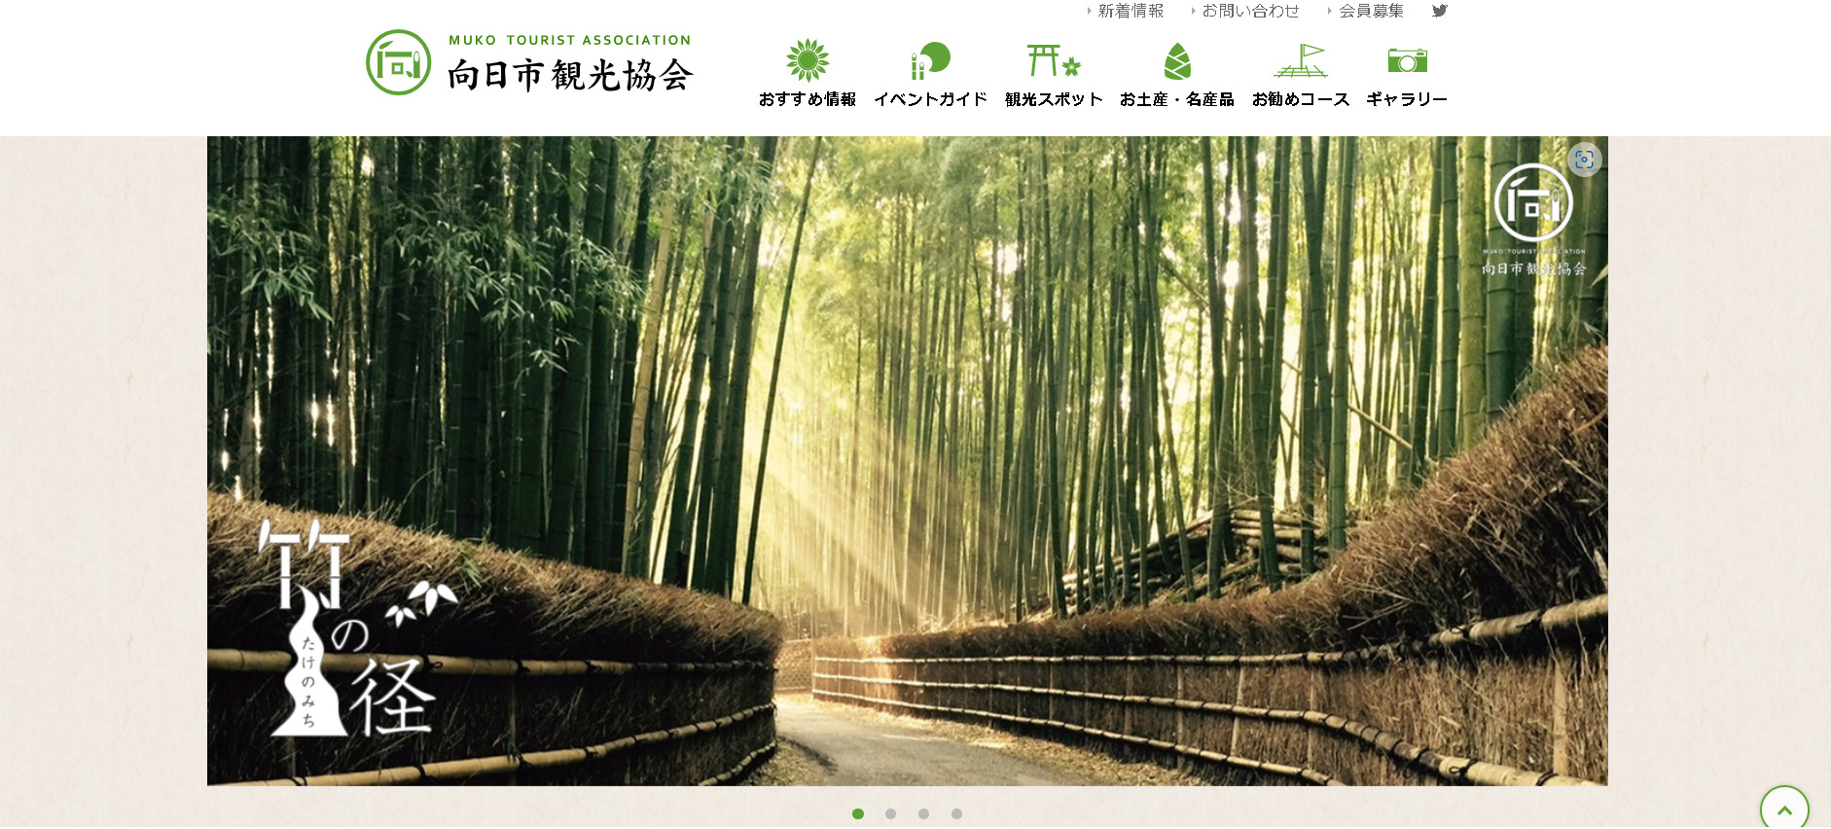Viewport: 1831px width, 829px height.
Task: Click the bamboo shoot icon above お土産・名産品
Action: coord(1177,61)
